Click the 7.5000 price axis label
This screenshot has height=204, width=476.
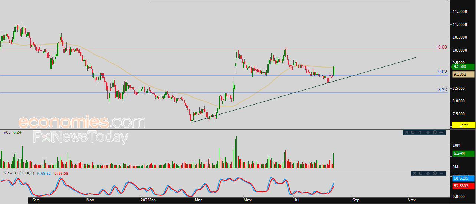(x=459, y=114)
